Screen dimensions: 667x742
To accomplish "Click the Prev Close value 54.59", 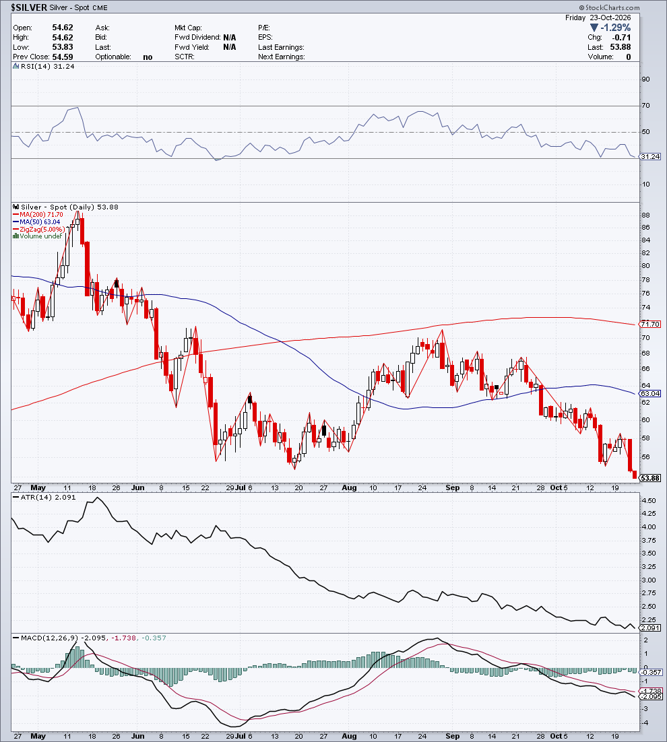I will tap(63, 57).
